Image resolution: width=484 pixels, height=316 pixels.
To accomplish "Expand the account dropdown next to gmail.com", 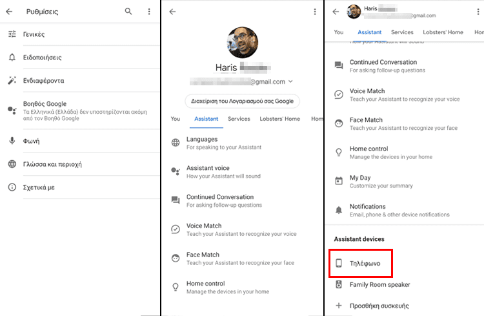I will coord(290,81).
